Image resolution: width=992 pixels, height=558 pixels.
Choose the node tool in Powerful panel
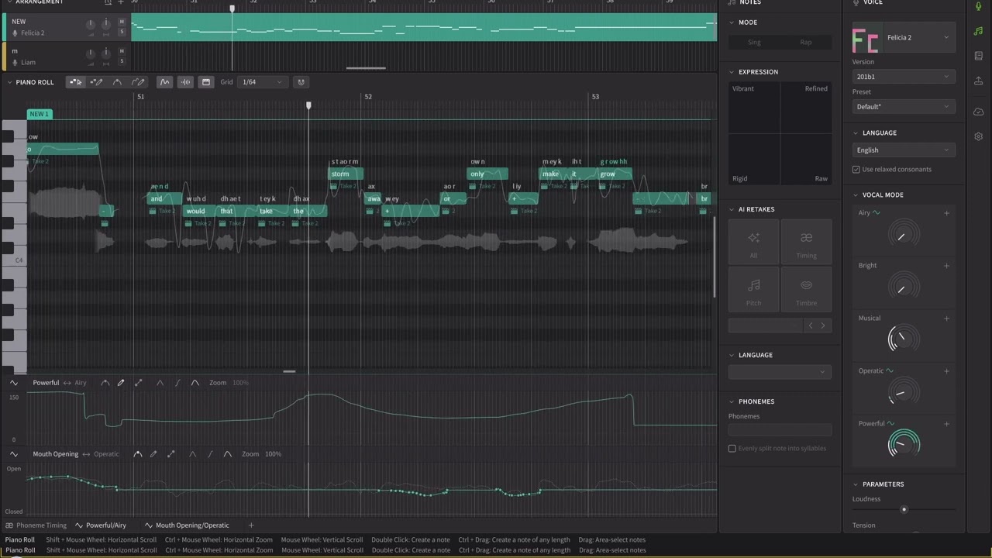coord(105,383)
